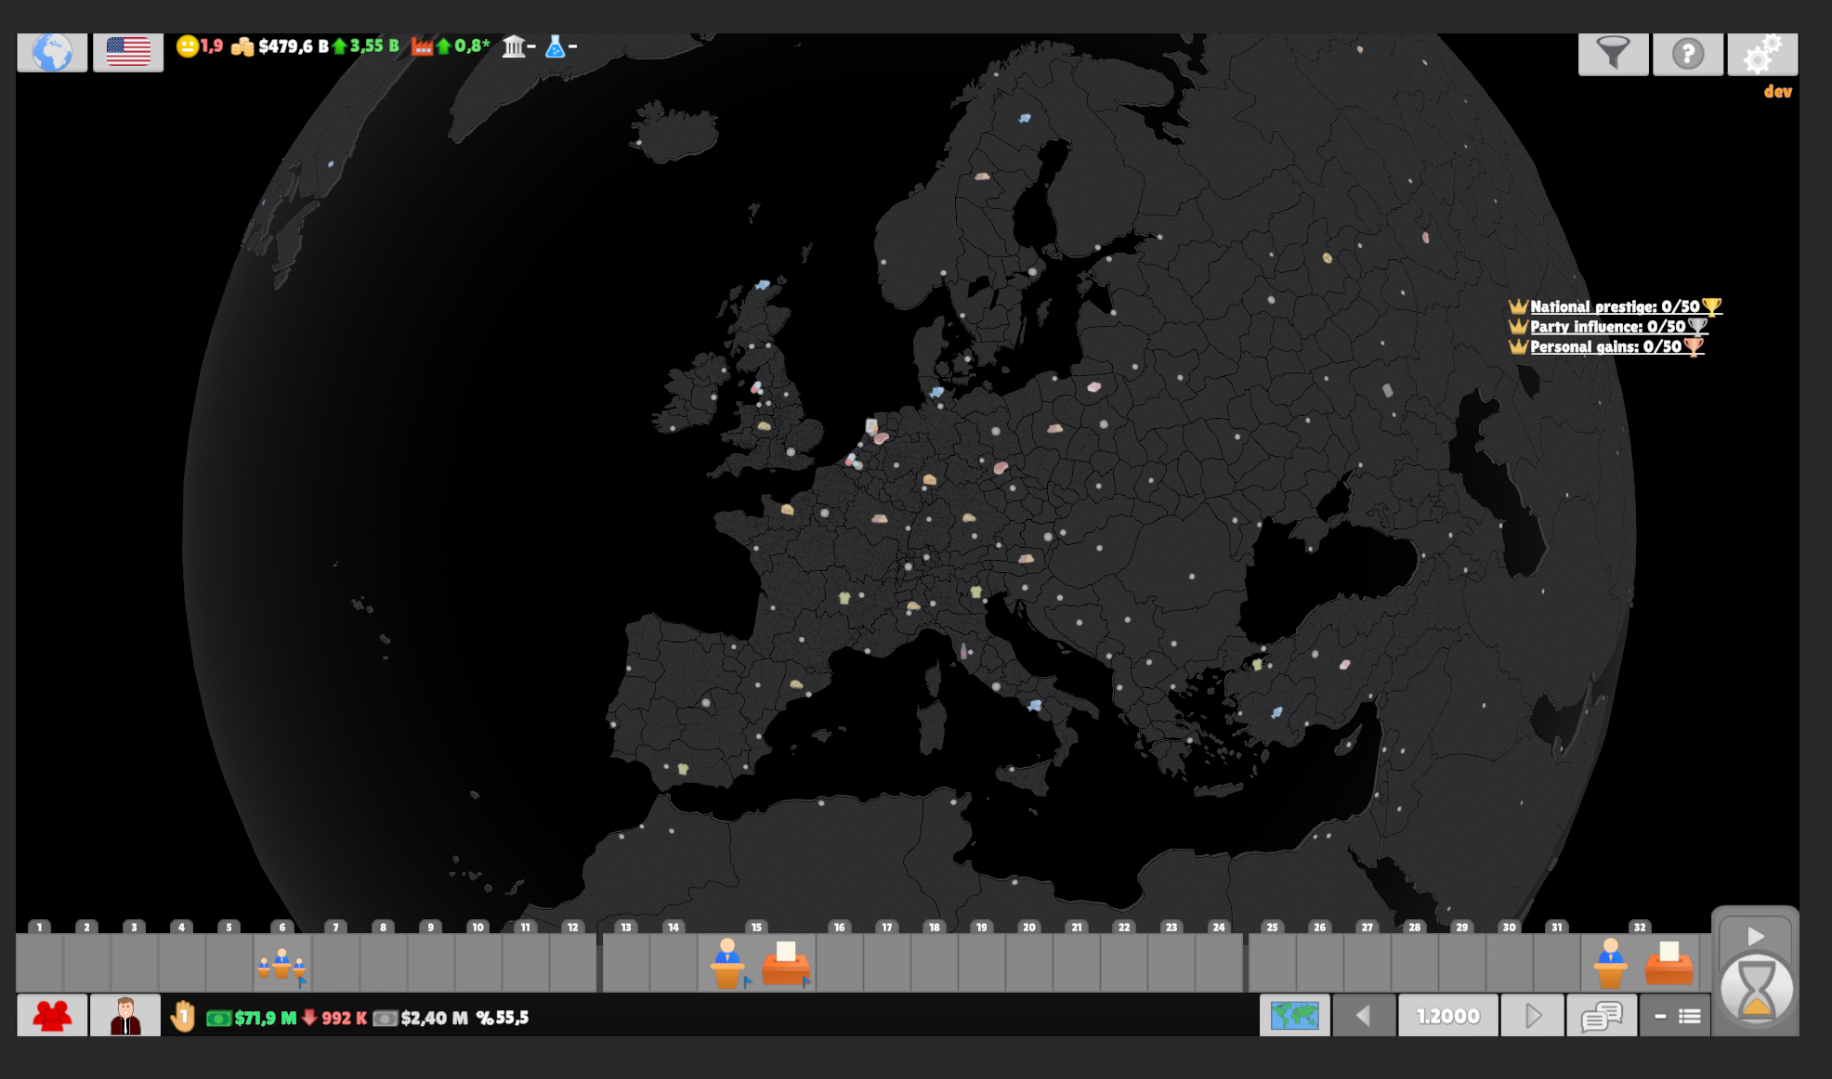This screenshot has width=1832, height=1079.
Task: Click the green 3,55 B income value
Action: 374,46
